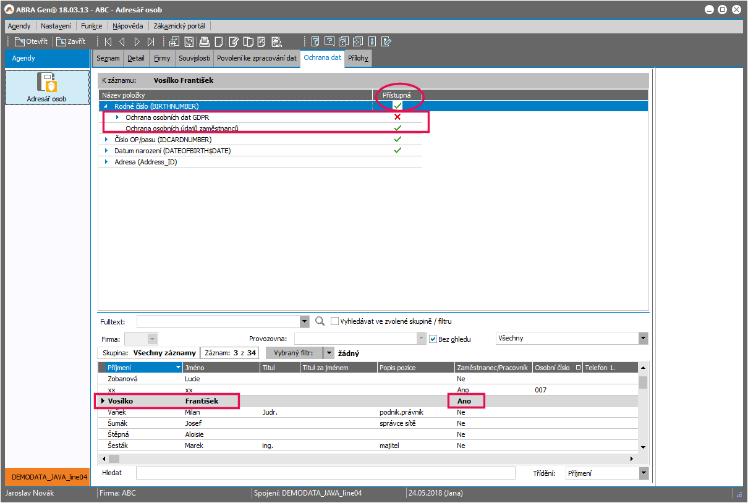Click the edit record pencil icon
This screenshot has width=748, height=503.
pos(234,42)
